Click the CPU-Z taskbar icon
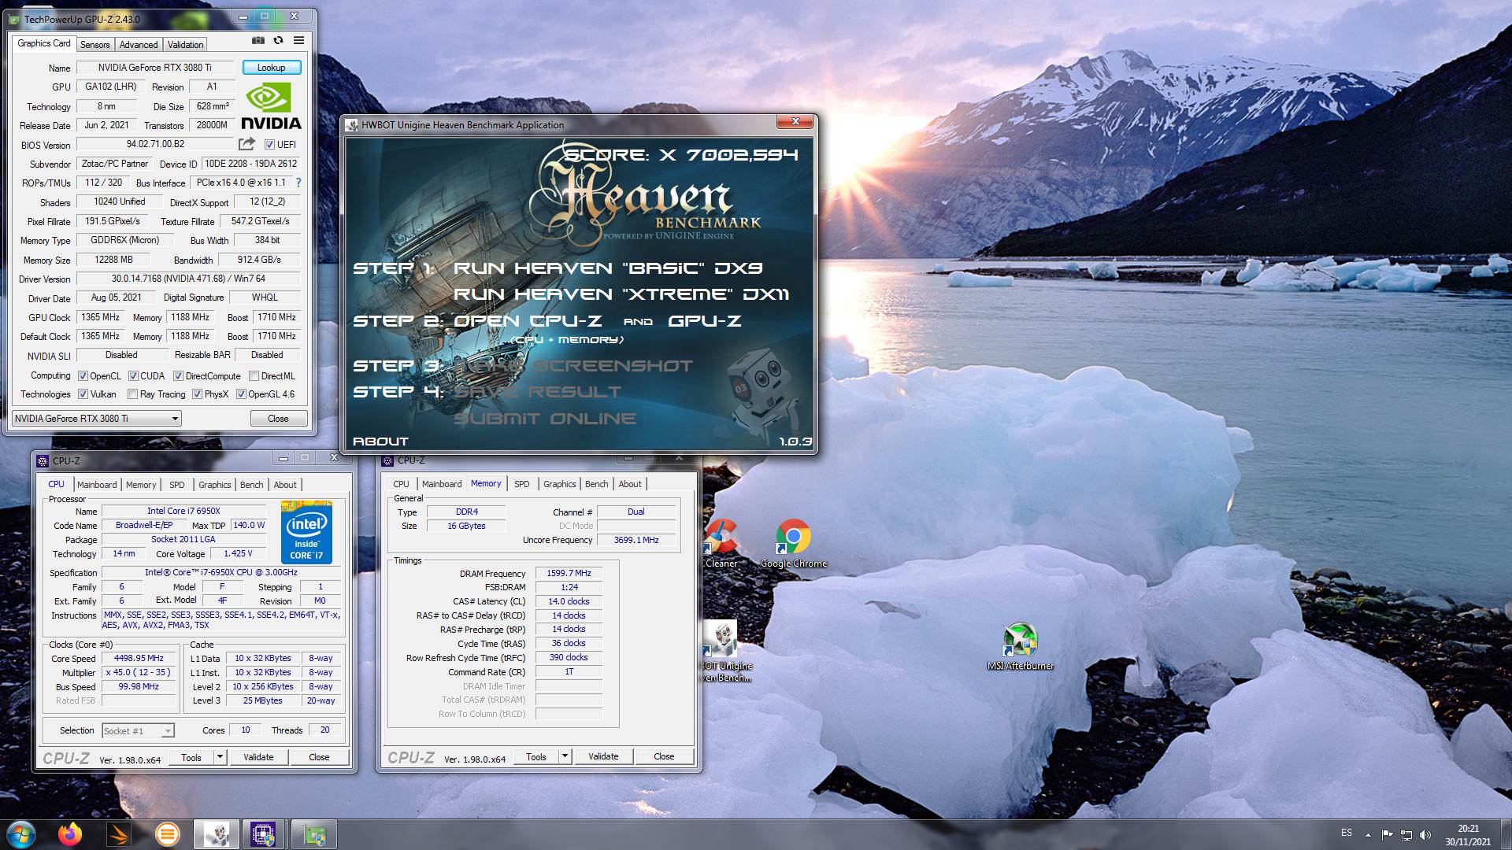Screen dimensions: 1512x850 (264, 834)
